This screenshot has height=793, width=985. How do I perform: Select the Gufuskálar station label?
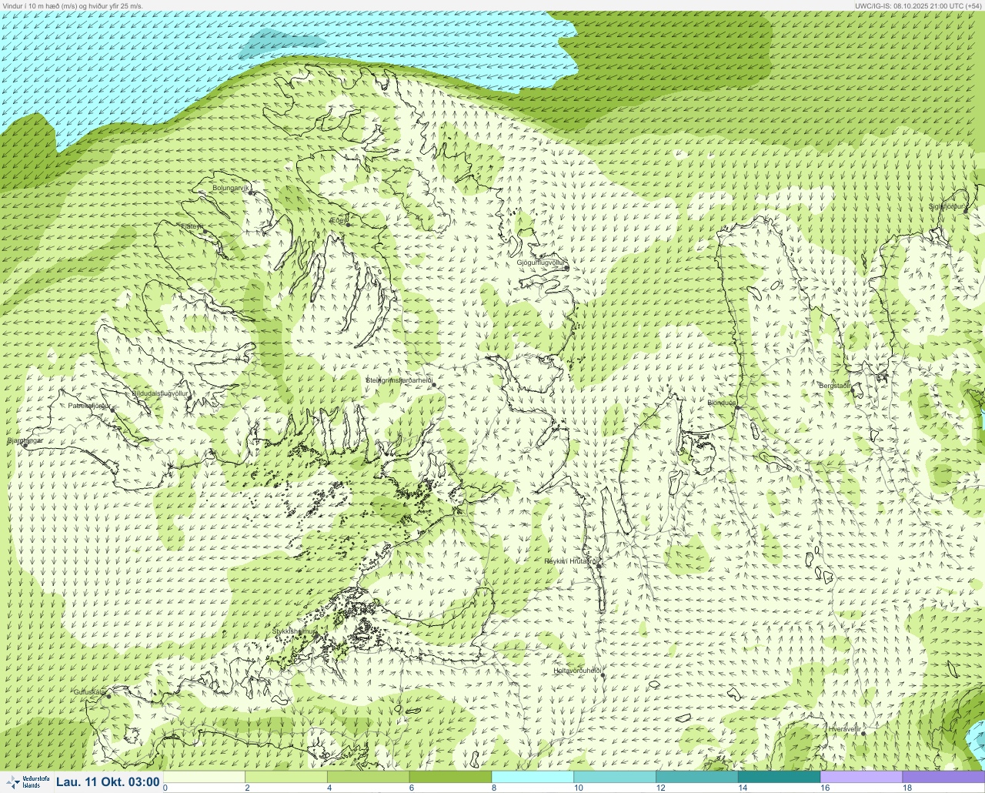click(x=89, y=691)
